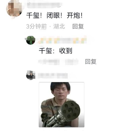Click the blurred username above the meme image

tap(53, 76)
